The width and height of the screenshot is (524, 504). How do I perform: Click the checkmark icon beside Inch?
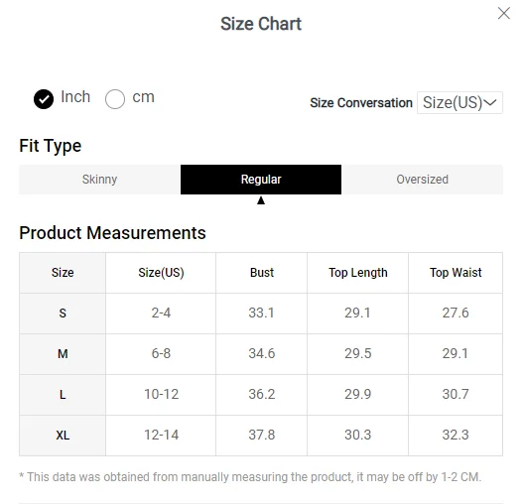pos(44,99)
